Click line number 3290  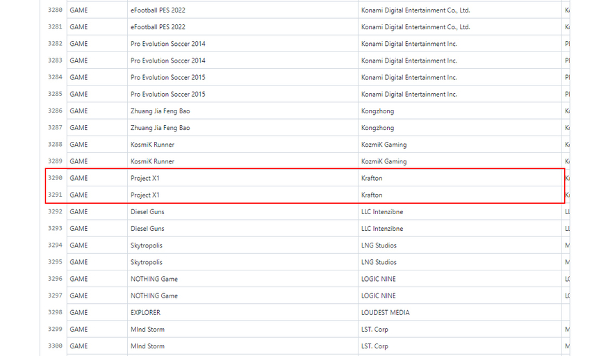pos(55,177)
